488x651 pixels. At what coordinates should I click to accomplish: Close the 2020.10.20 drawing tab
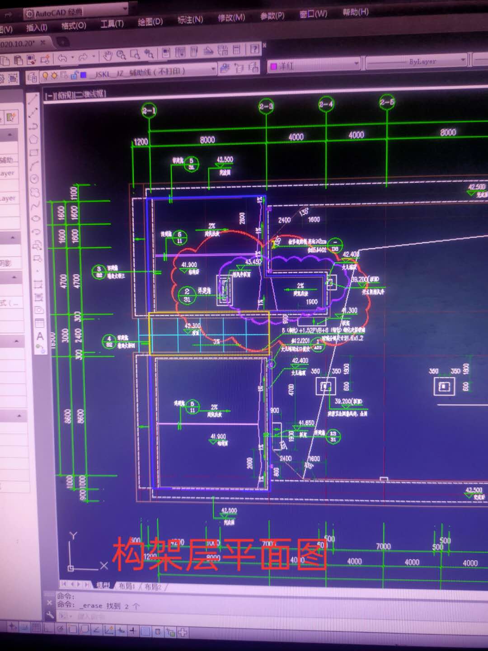[43, 43]
